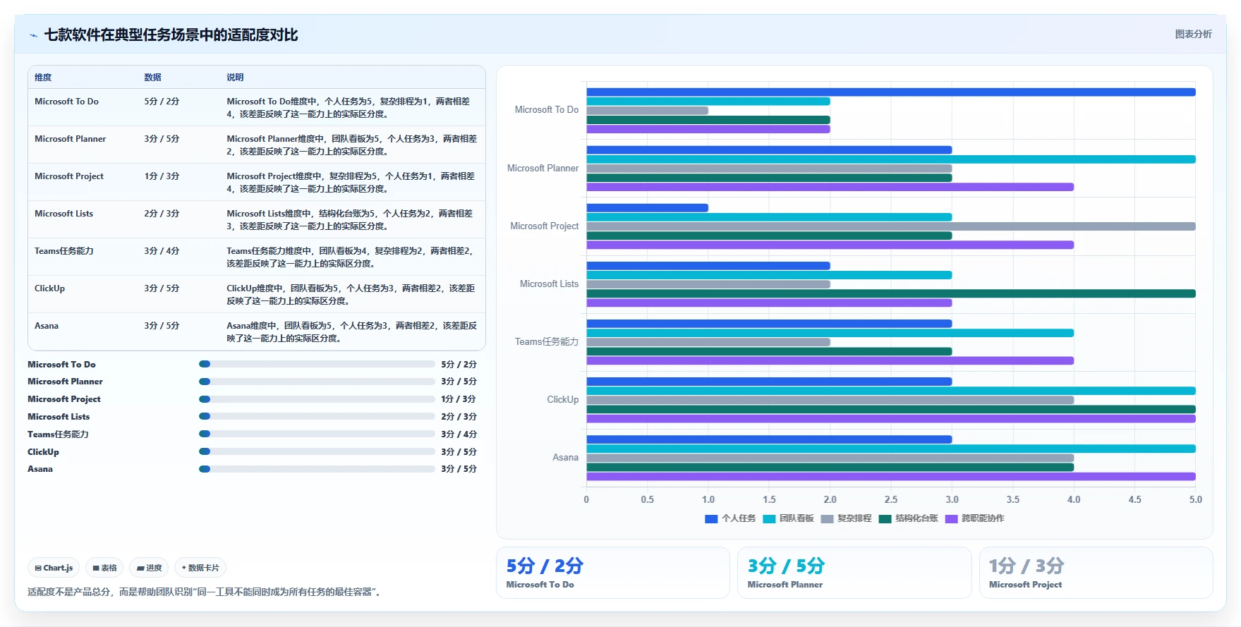Click the 3分 / 4分 cell in the table
This screenshot has height=627, width=1241.
tap(162, 251)
